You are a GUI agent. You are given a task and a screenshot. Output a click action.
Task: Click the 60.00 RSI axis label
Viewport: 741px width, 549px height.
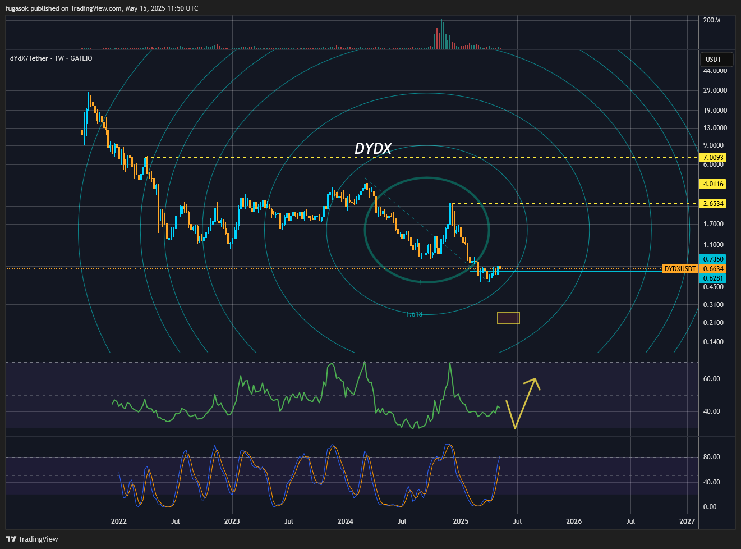click(711, 379)
